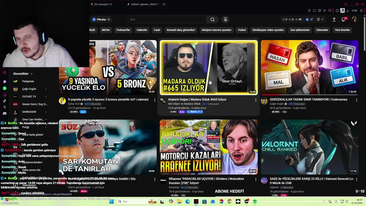The width and height of the screenshot is (366, 206).
Task: Open 'Madara Olduk #665 İzliyor' video thumbnail
Action: pyautogui.click(x=209, y=68)
